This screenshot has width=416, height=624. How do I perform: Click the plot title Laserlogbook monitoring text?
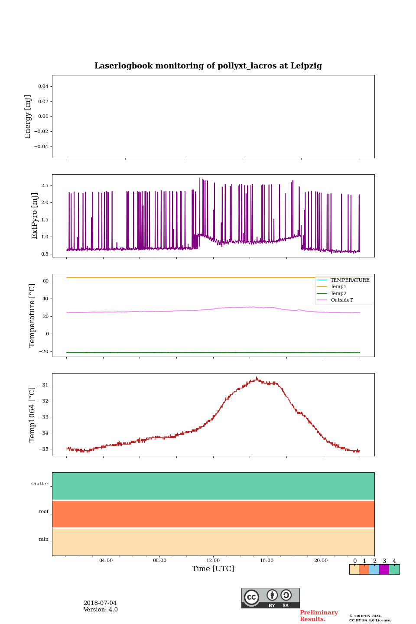208,66
